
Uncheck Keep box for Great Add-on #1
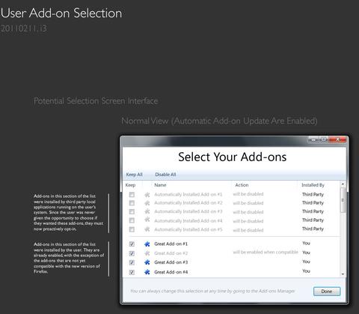(x=132, y=244)
